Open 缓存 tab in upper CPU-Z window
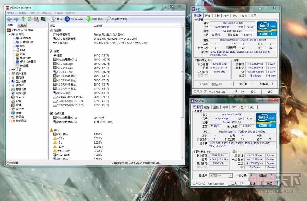 [207, 16]
